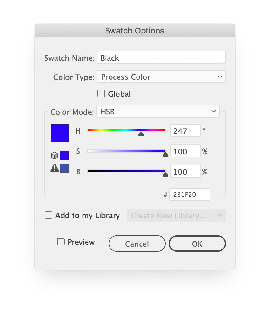The image size is (270, 316).
Task: Click the Saturation slider handle
Action: (165, 154)
